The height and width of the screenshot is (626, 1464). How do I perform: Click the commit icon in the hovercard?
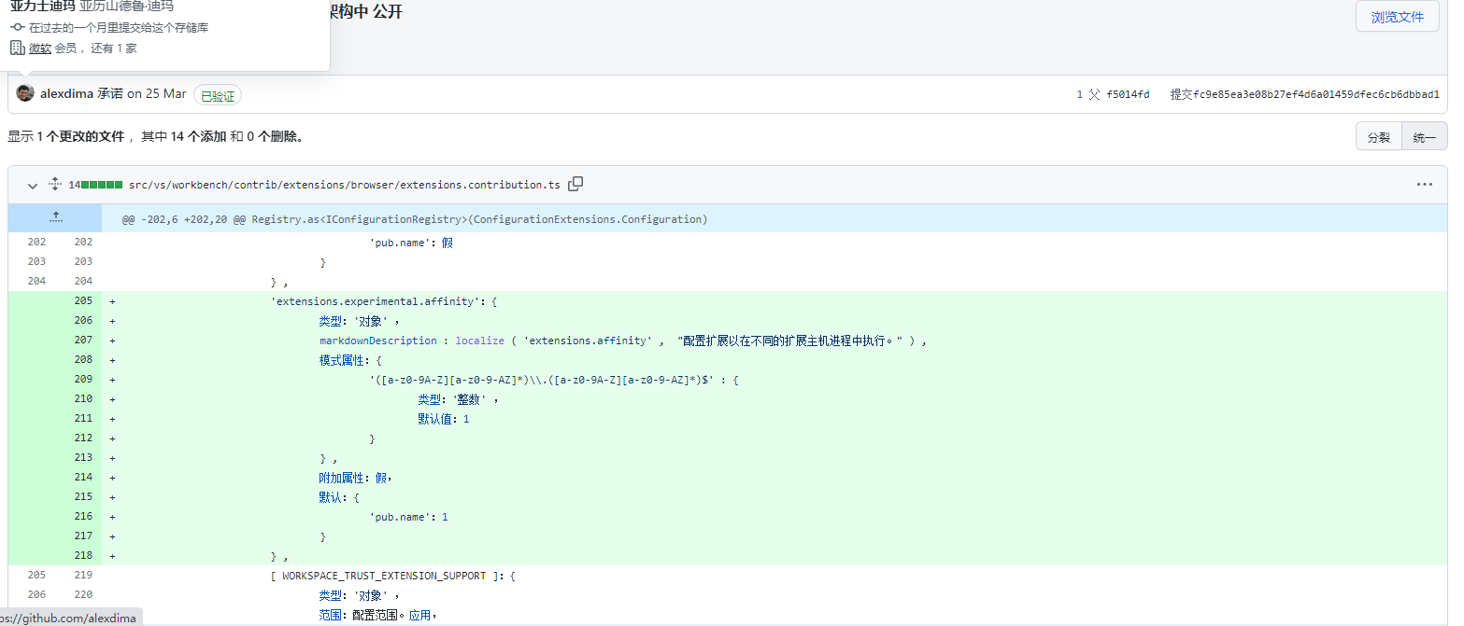click(17, 28)
